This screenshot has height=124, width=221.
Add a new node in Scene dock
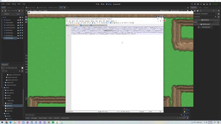(x=2, y=11)
